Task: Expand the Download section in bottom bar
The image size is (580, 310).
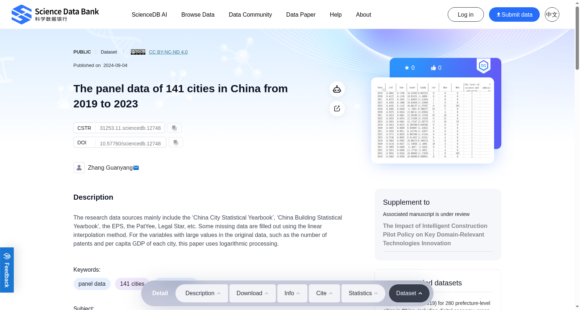Action: tap(253, 293)
